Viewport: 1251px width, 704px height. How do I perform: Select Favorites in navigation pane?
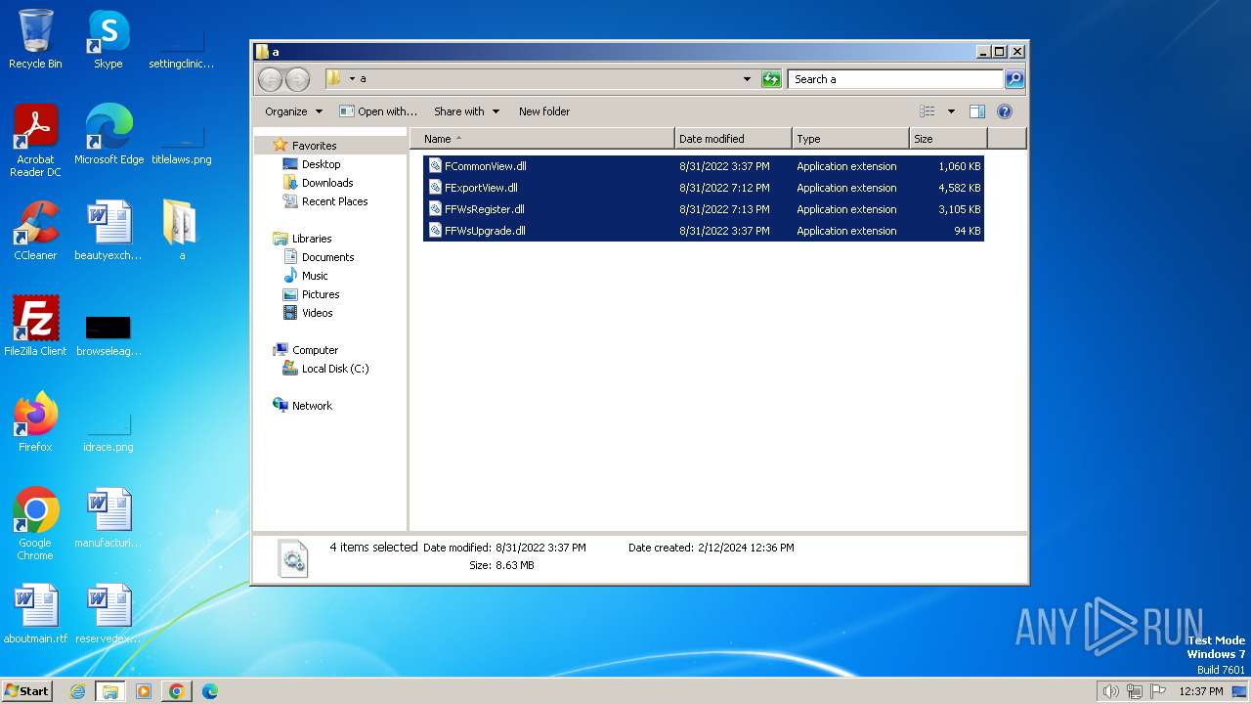[x=314, y=146]
